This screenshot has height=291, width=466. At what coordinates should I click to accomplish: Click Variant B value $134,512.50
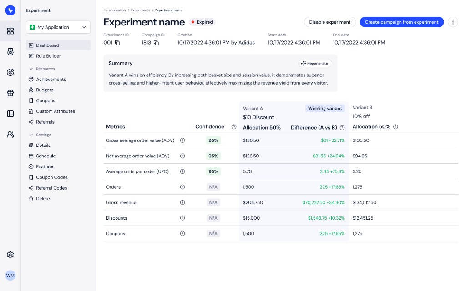coord(364,202)
